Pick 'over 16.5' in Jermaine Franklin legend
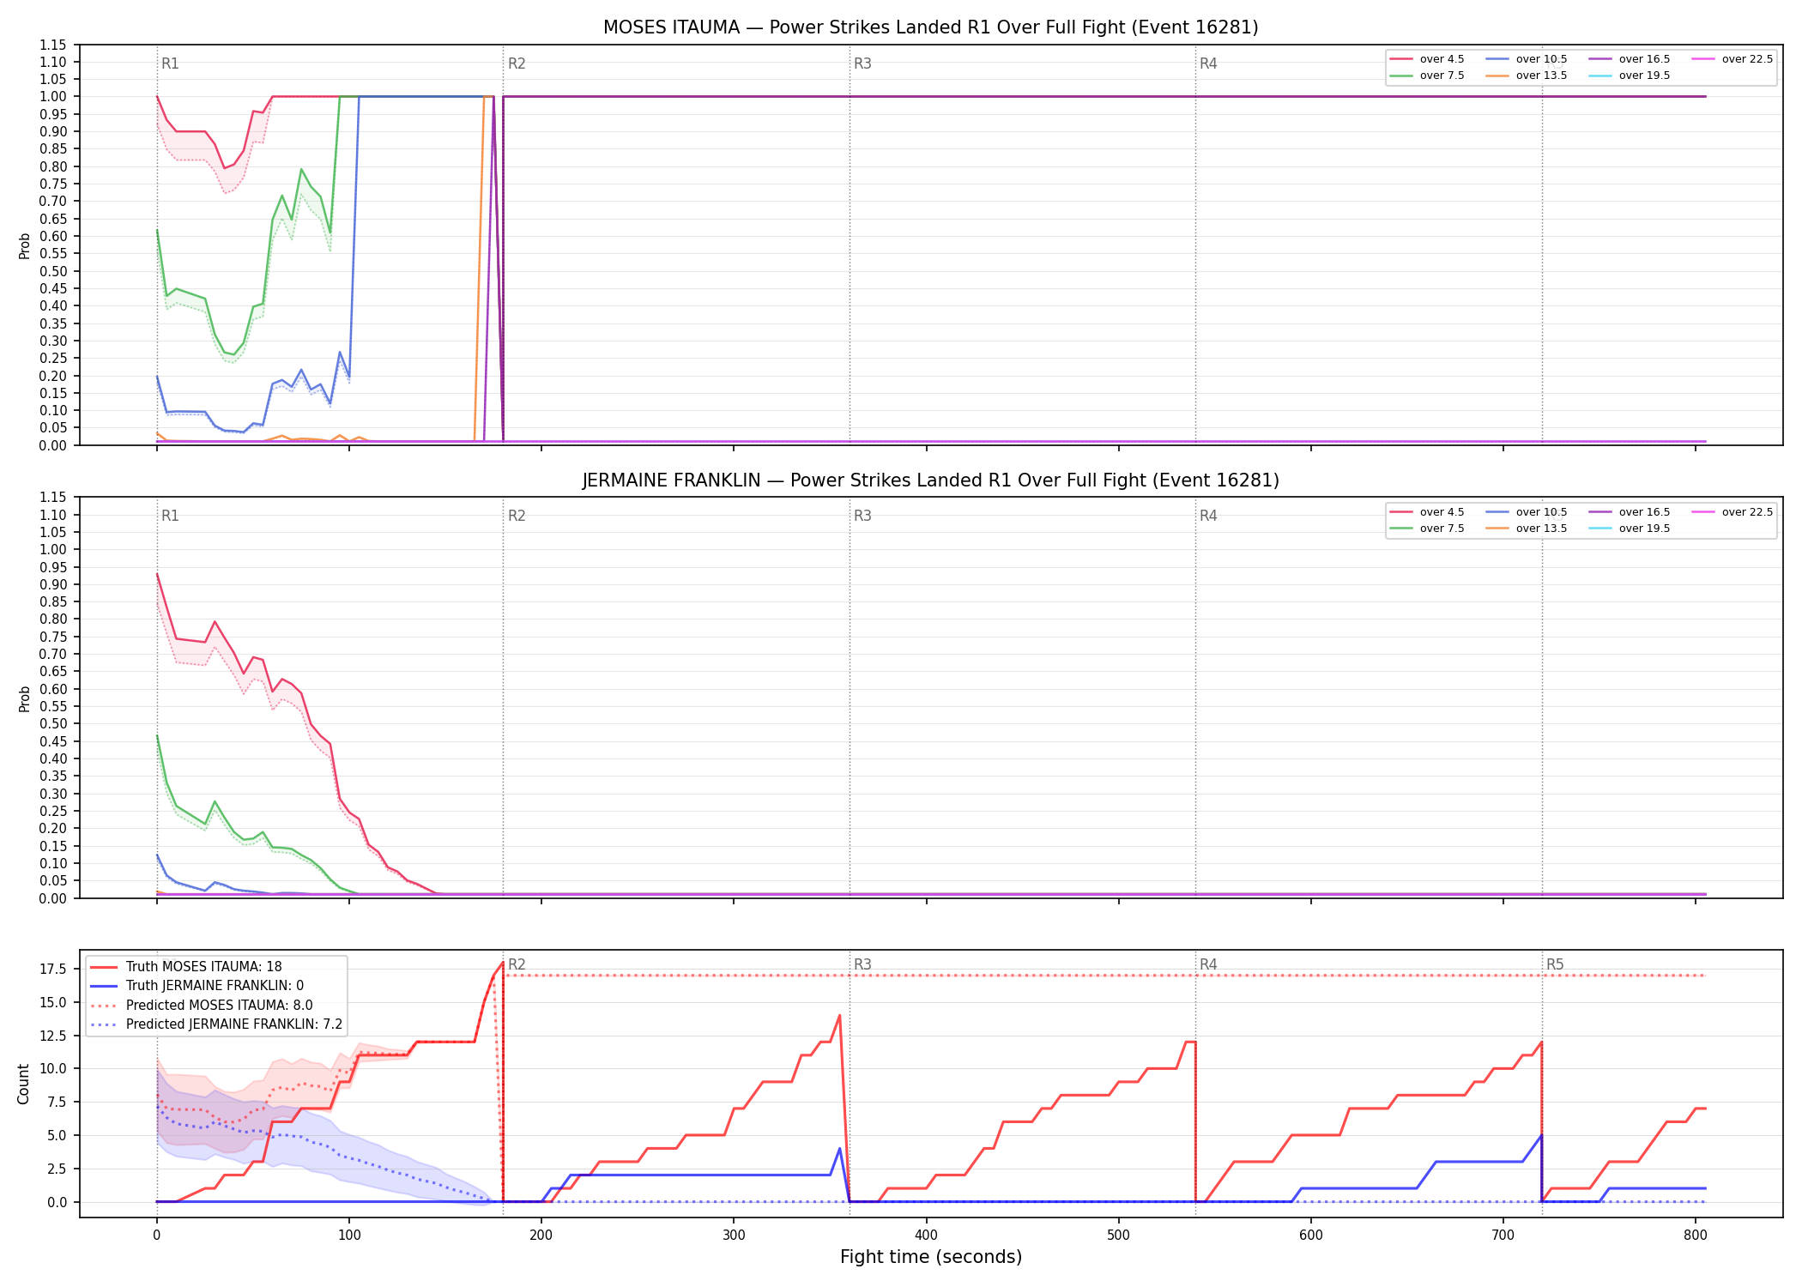 [1629, 512]
